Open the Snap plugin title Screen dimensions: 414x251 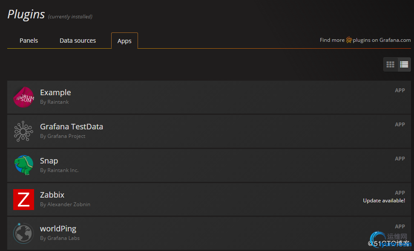click(x=49, y=161)
